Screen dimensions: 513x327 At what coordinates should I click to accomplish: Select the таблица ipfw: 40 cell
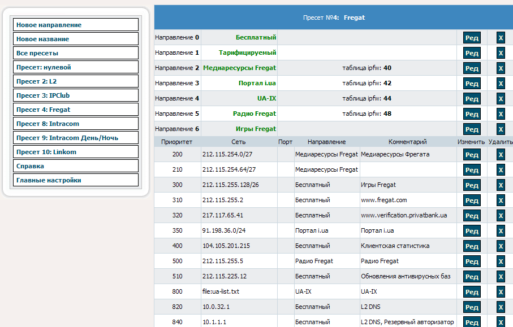[x=367, y=68]
